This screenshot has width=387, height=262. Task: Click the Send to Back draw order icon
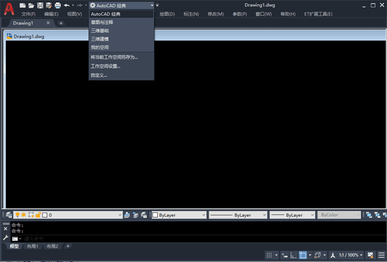pyautogui.click(x=377, y=215)
